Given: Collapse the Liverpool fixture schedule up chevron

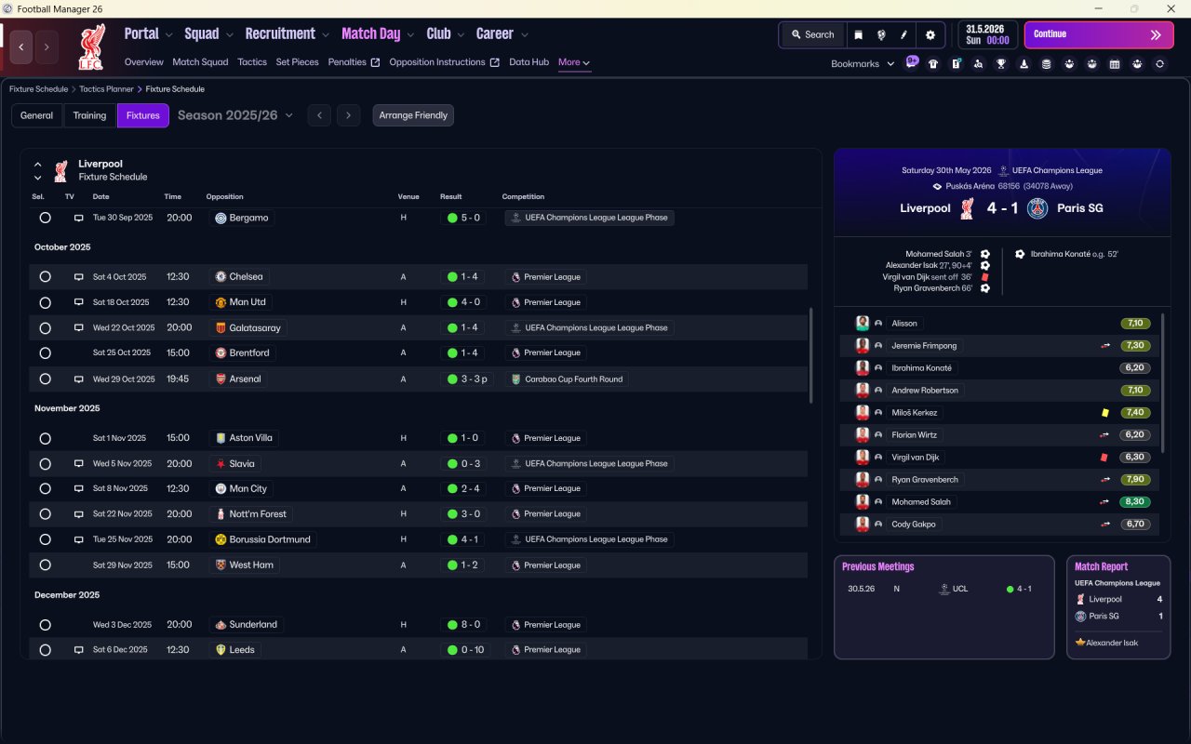Looking at the screenshot, I should (x=38, y=165).
